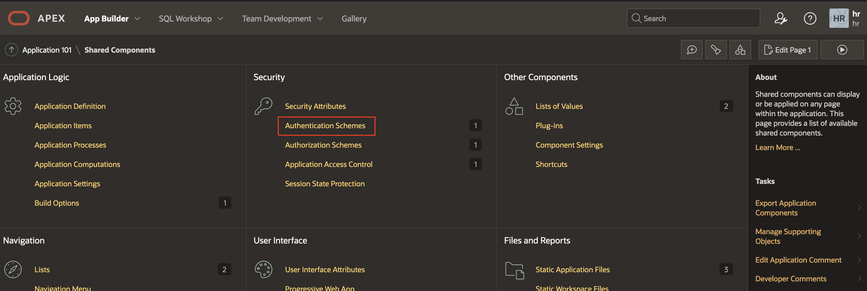
Task: Open the Files and Reports folder icon
Action: (x=514, y=270)
